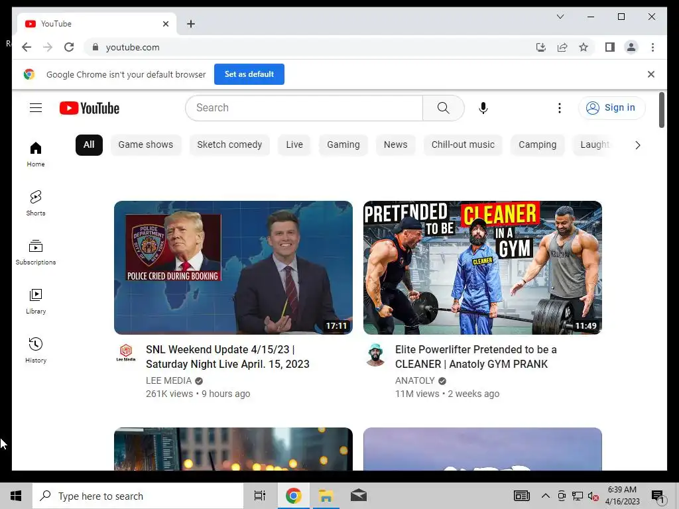The height and width of the screenshot is (509, 679).
Task: Show hidden system tray icons
Action: 546,496
